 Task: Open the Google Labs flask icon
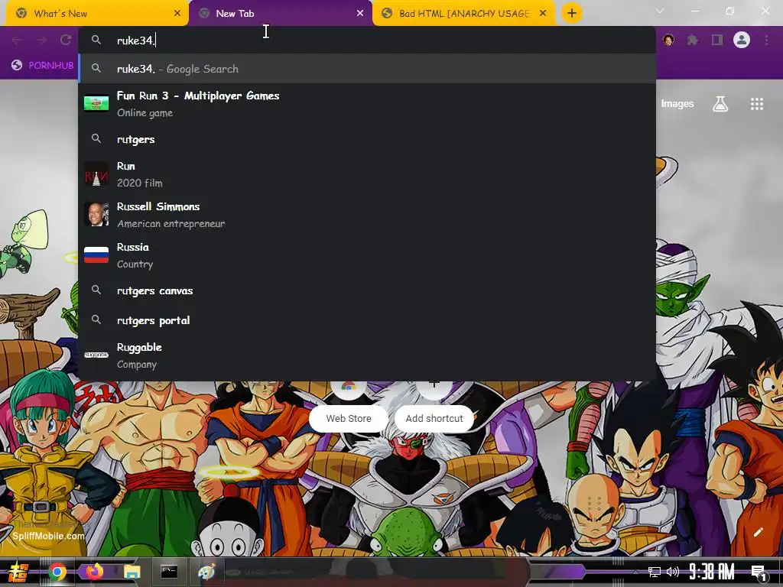[x=720, y=104]
